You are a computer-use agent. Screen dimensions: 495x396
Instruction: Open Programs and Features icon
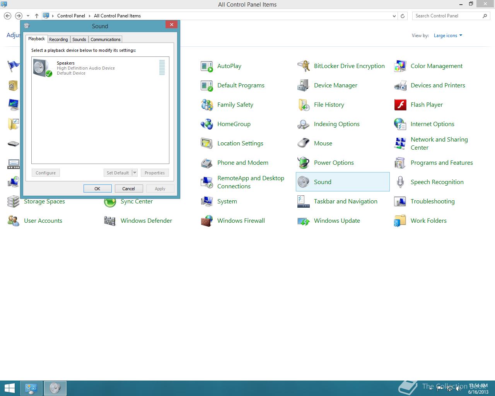400,163
